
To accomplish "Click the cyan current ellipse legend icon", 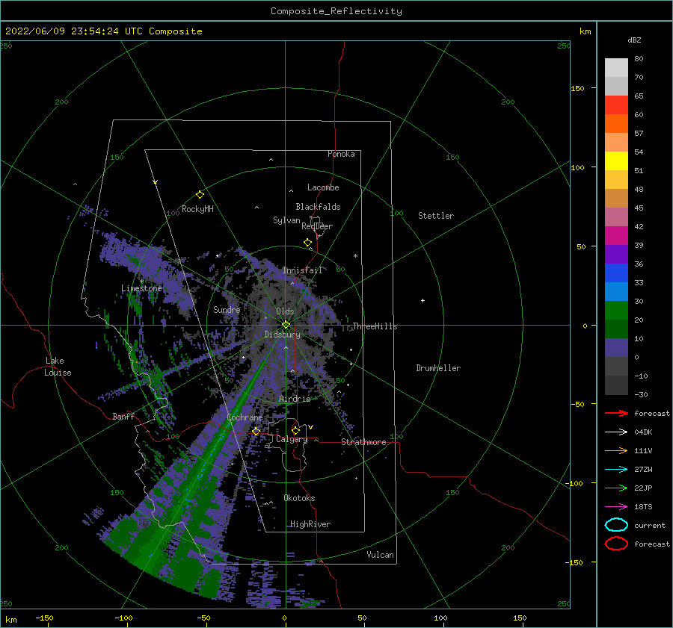I will pyautogui.click(x=616, y=525).
